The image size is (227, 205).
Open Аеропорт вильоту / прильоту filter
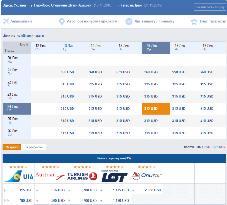click(x=92, y=21)
